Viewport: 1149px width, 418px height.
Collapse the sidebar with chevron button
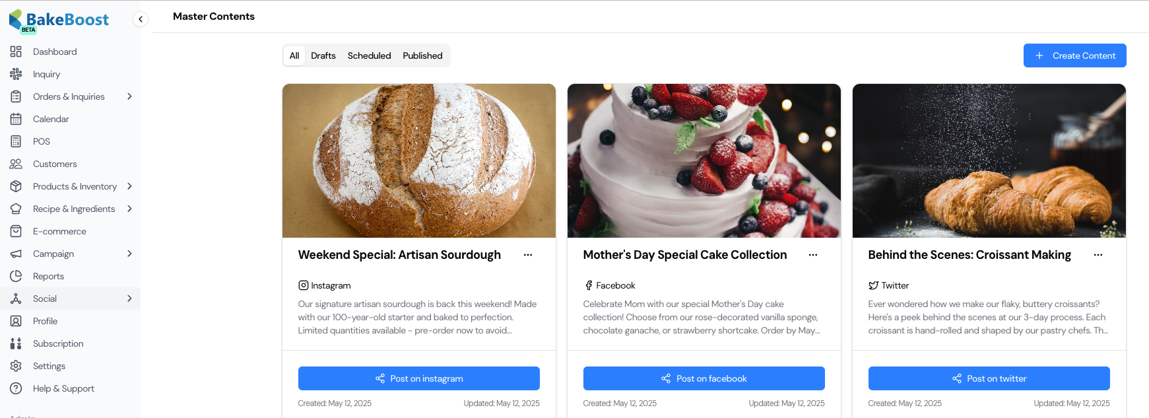[141, 19]
